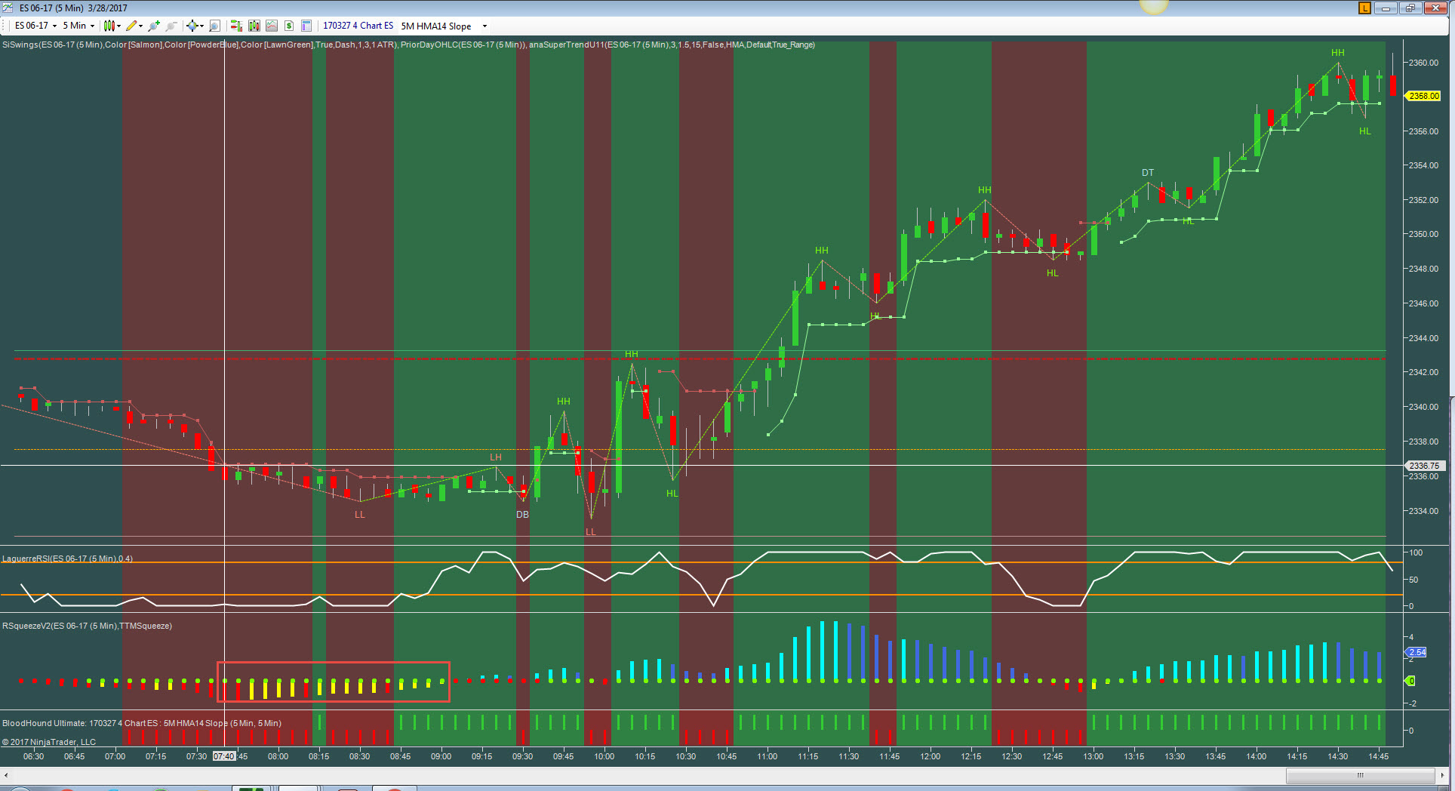Click the chart window icon in title bar
The image size is (1455, 791).
(9, 8)
